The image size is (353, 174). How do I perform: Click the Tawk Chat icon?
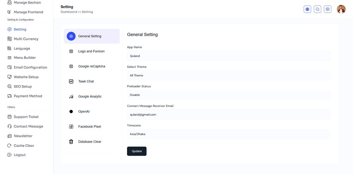point(71,81)
